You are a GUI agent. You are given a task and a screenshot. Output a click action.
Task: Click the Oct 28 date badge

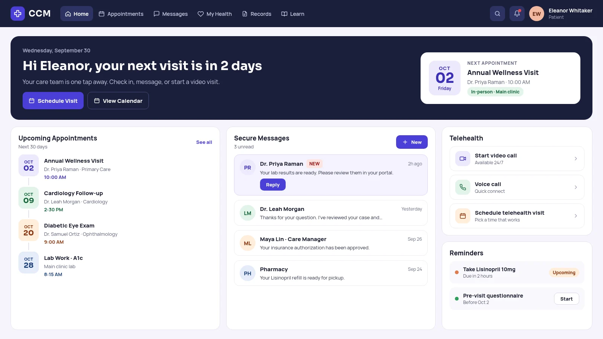[x=29, y=263]
